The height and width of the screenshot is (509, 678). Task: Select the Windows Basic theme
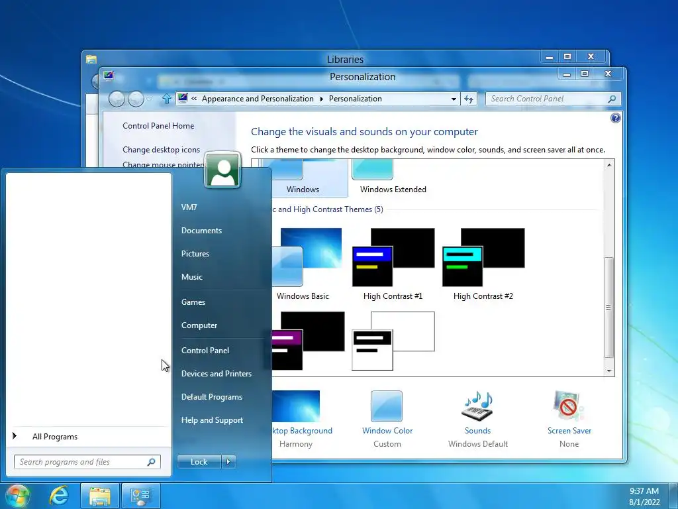click(x=303, y=264)
